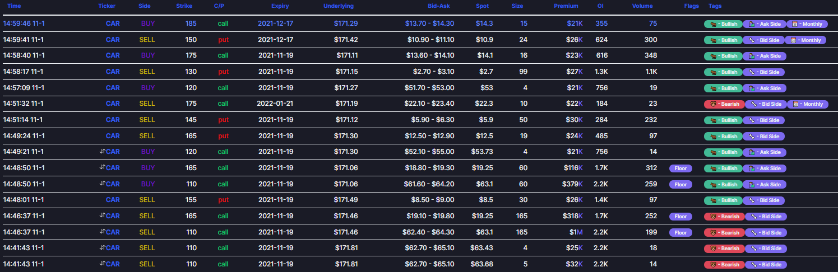Click the Monthly tag on the 2022-01-21 expiry row
838x272 pixels.
(808, 104)
